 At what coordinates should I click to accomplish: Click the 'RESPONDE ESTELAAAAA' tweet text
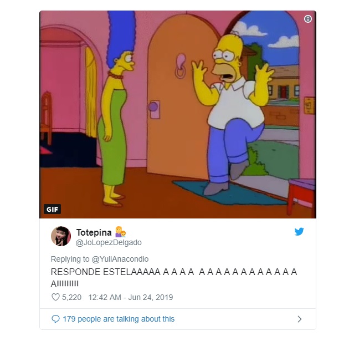[174, 278]
